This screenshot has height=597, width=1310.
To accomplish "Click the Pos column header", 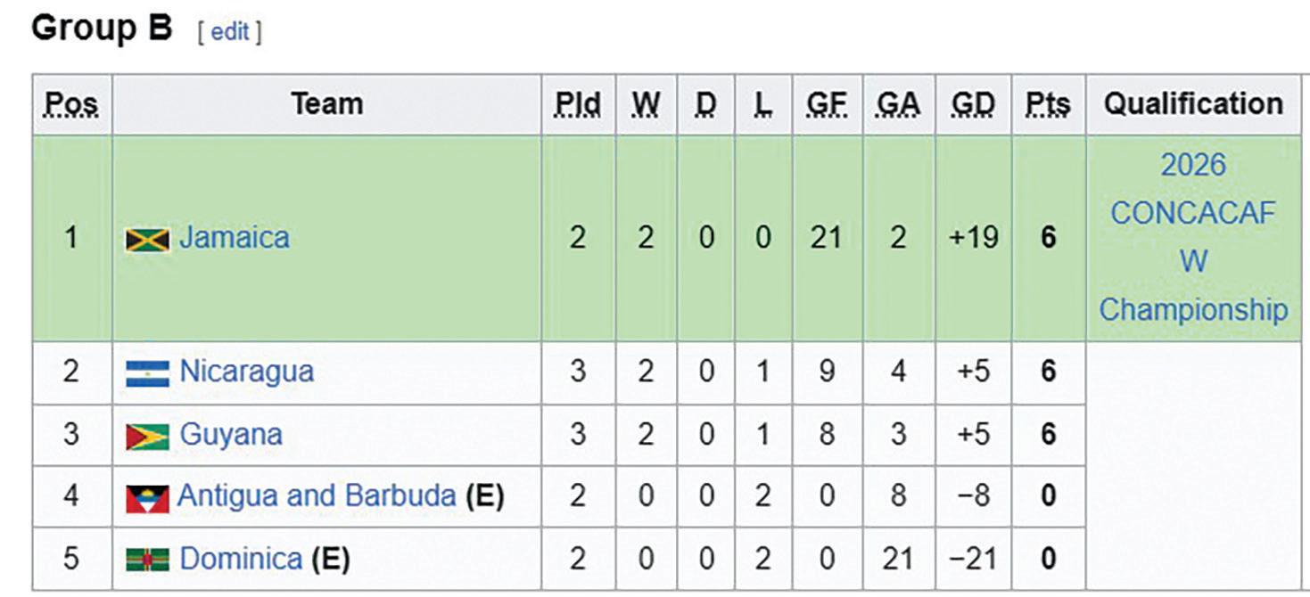I will (71, 104).
